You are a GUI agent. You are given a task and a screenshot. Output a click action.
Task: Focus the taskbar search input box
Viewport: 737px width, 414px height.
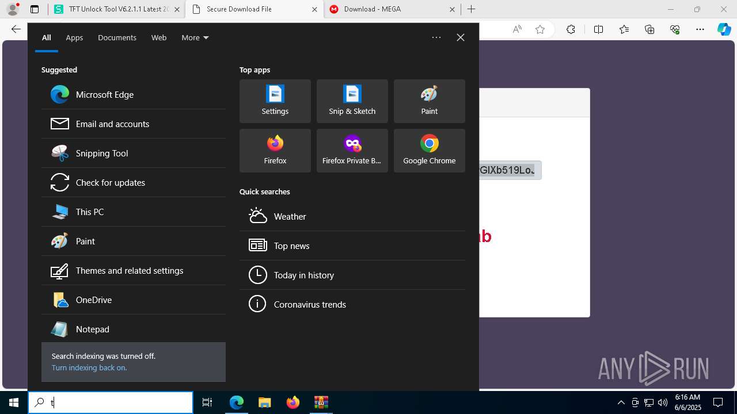point(111,402)
